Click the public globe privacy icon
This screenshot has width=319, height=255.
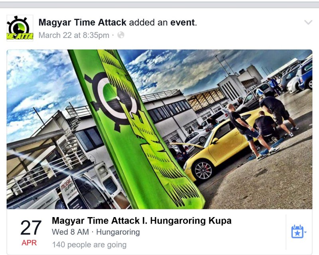pos(121,35)
